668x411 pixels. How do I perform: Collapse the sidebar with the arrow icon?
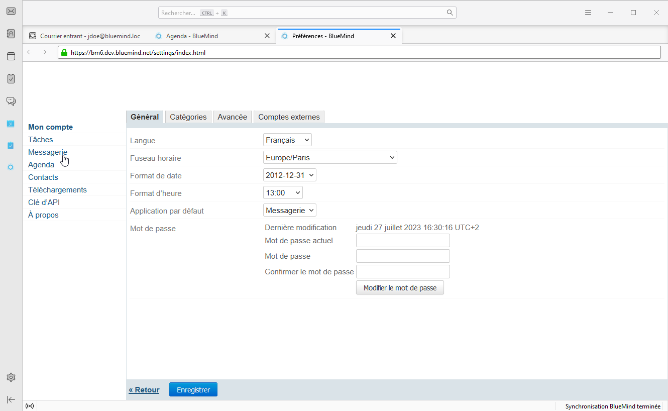coord(11,399)
